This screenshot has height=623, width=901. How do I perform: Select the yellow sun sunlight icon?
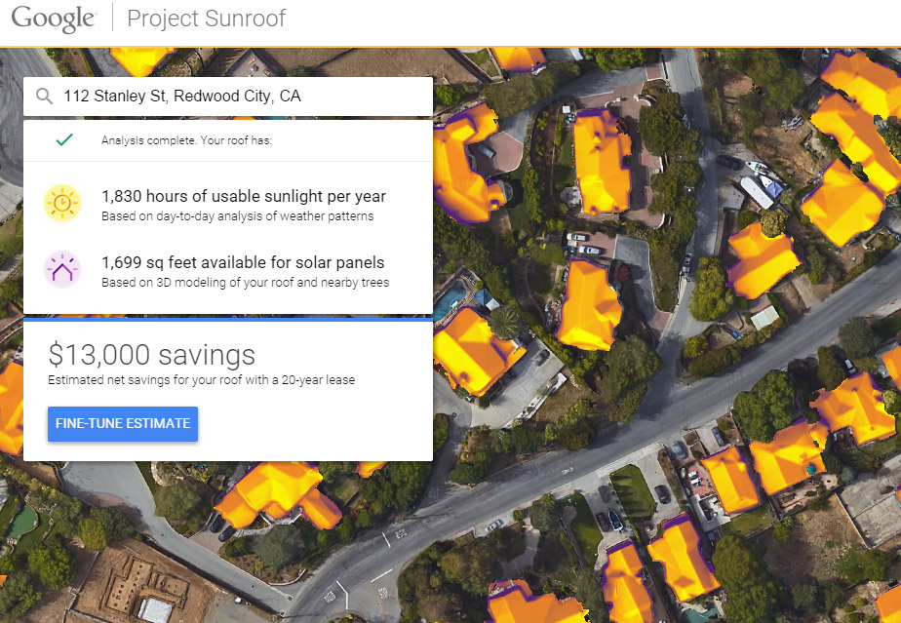(62, 203)
